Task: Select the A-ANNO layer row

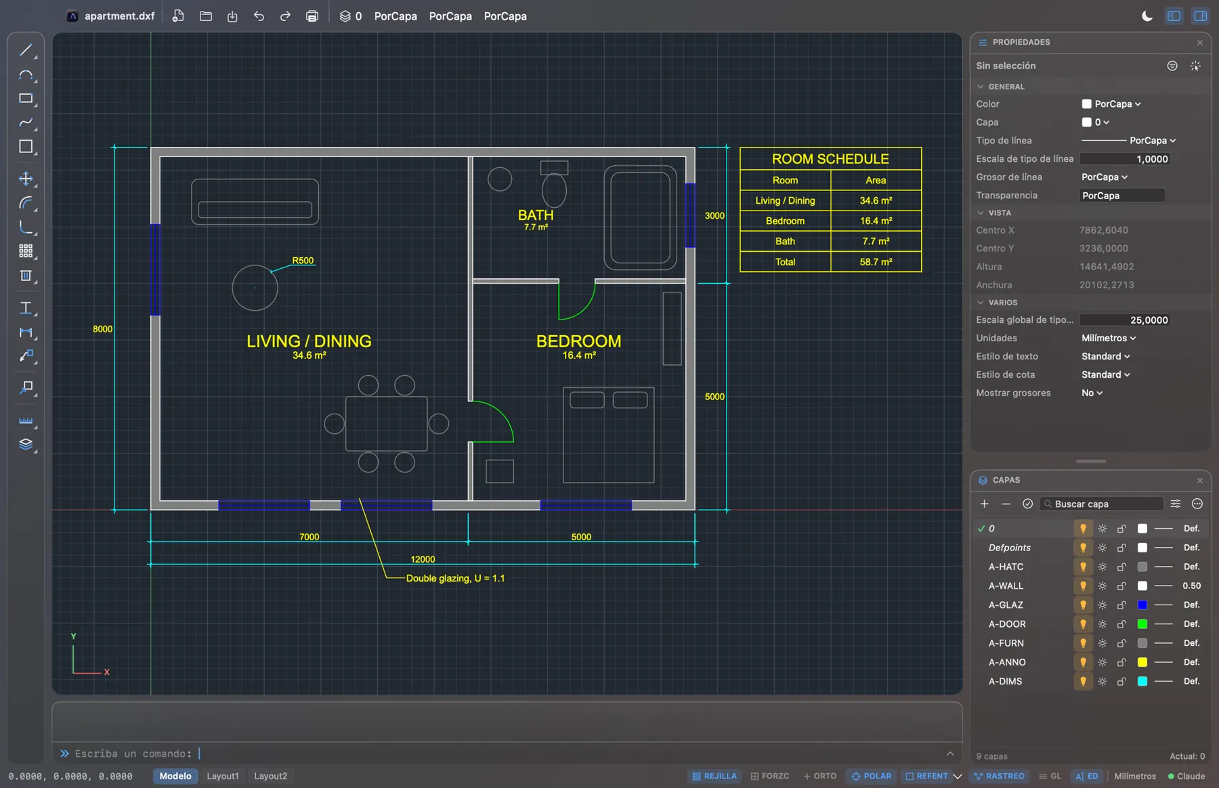Action: click(1090, 663)
